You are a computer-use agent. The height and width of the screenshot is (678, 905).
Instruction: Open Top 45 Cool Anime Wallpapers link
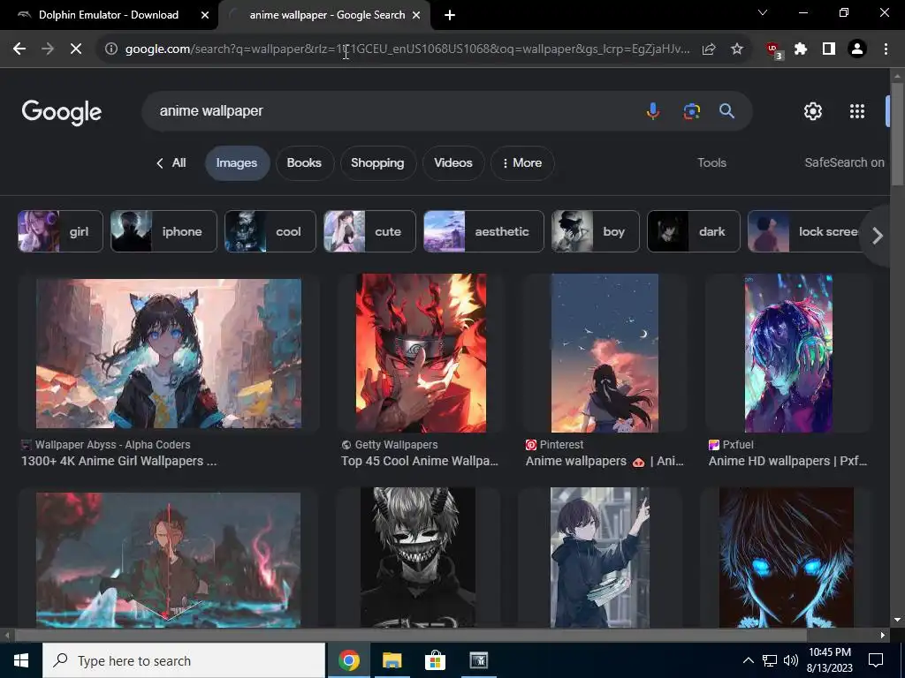tap(420, 461)
